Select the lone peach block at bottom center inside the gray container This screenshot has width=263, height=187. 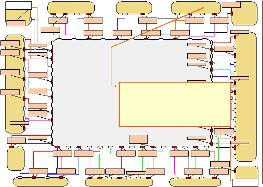[138, 139]
